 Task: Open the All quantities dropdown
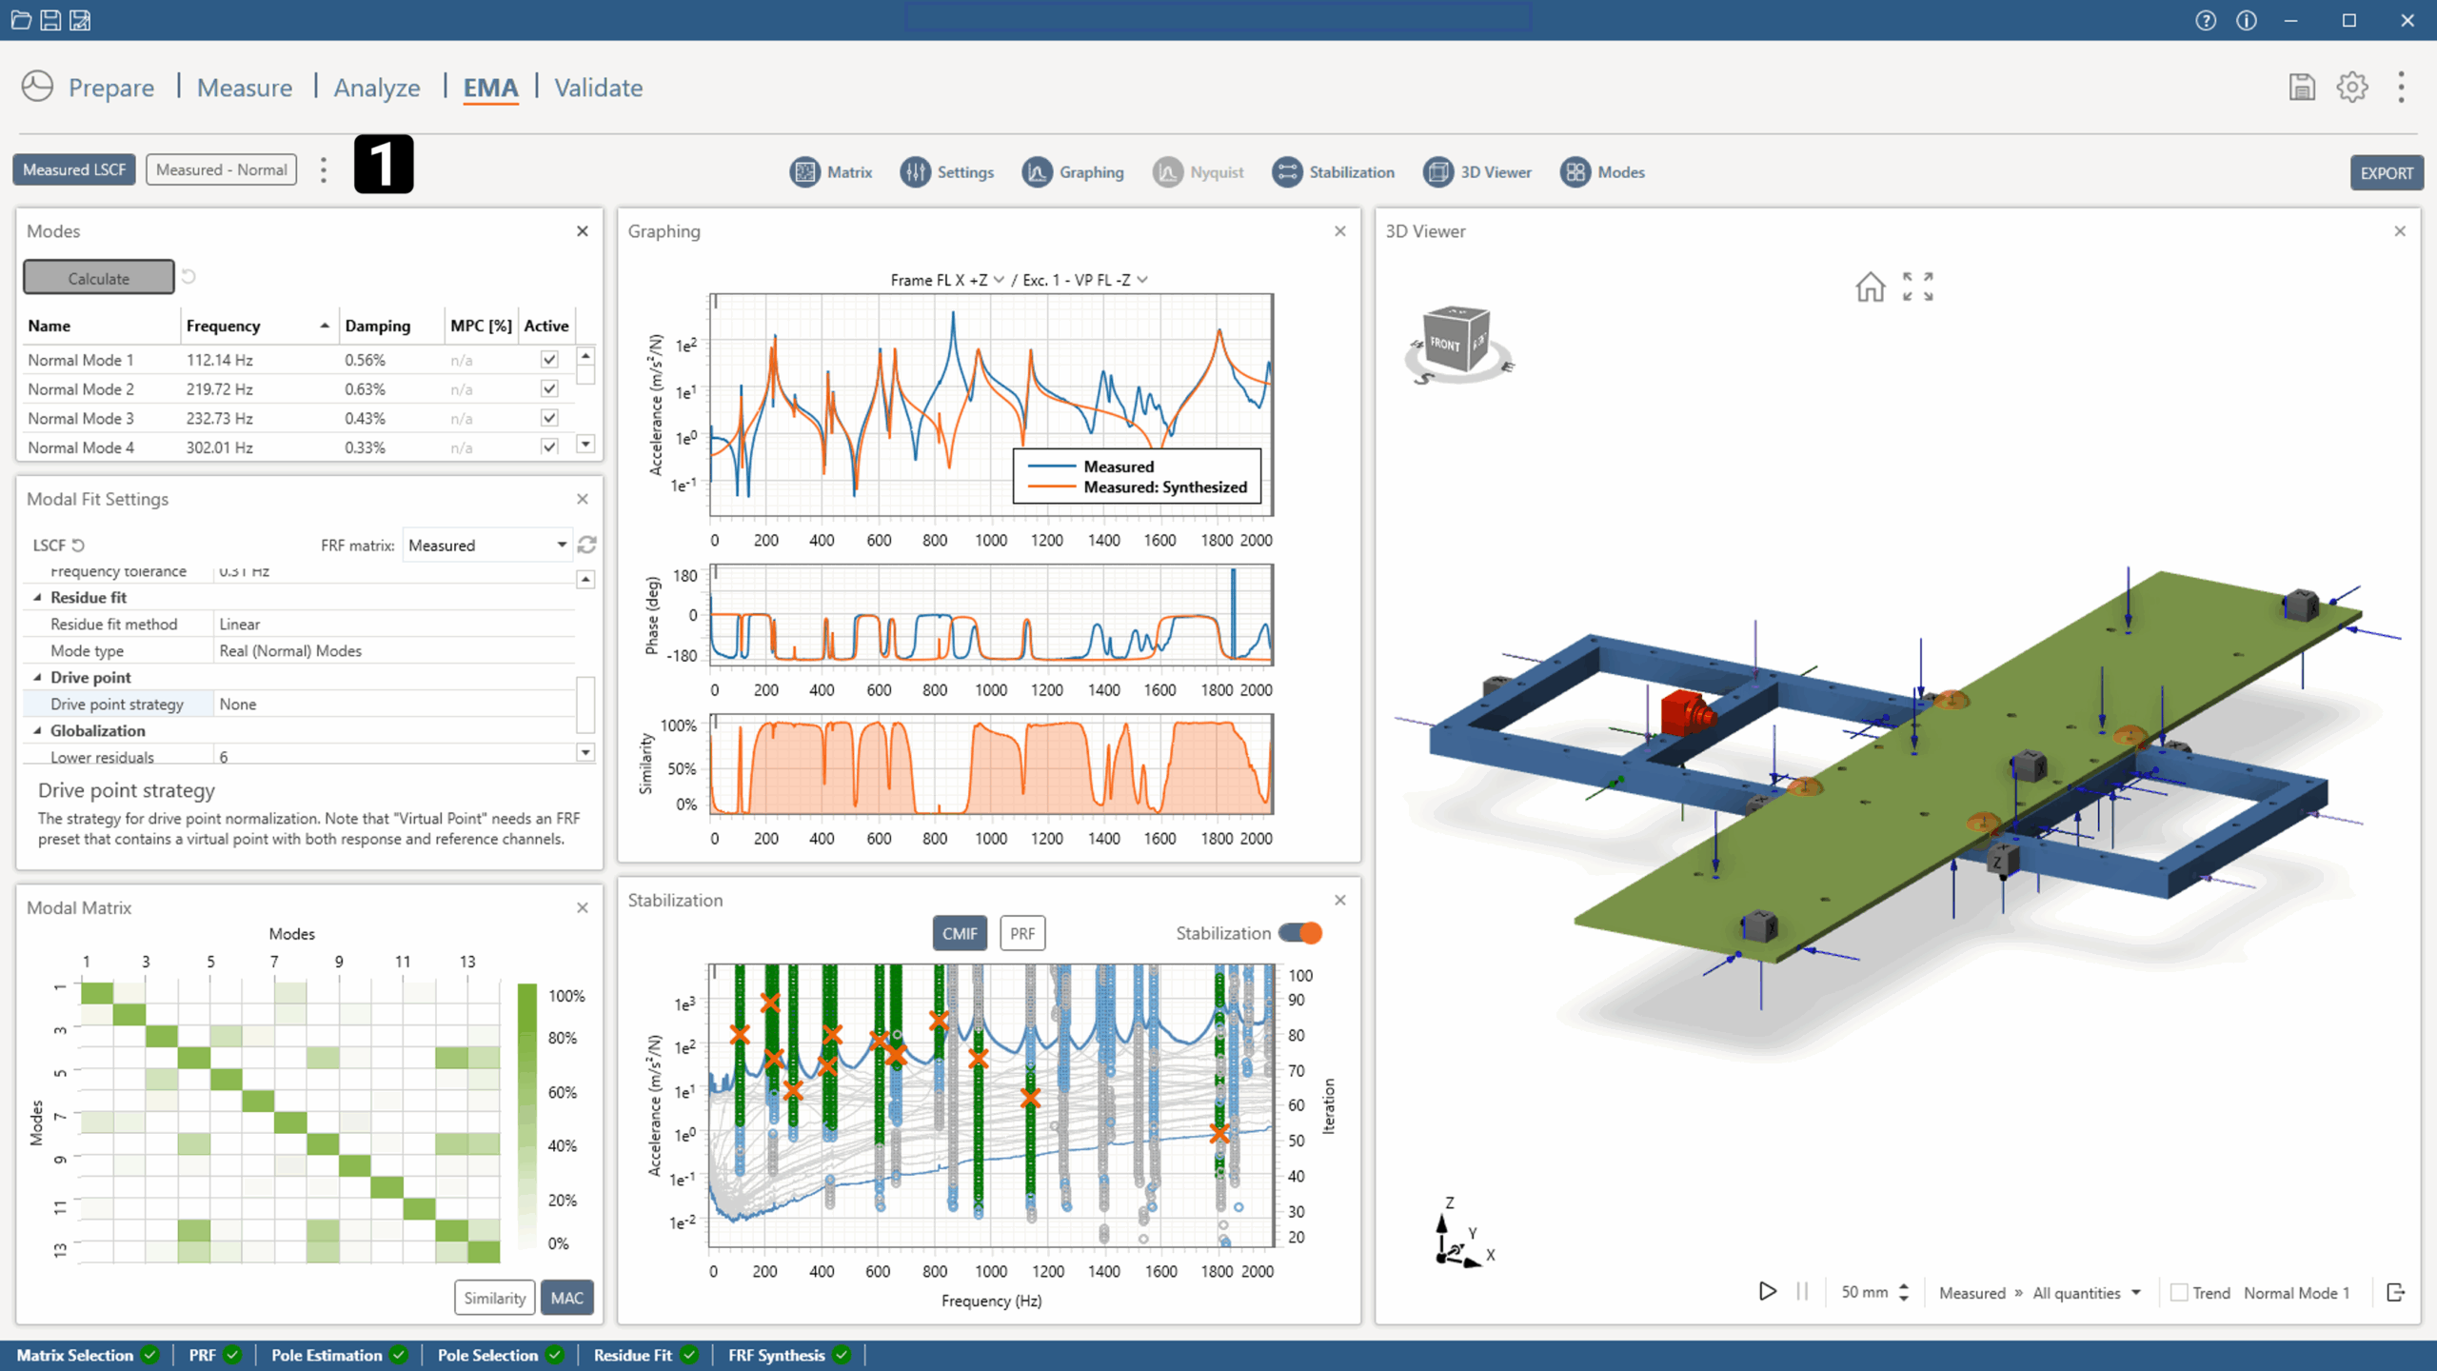click(2087, 1293)
